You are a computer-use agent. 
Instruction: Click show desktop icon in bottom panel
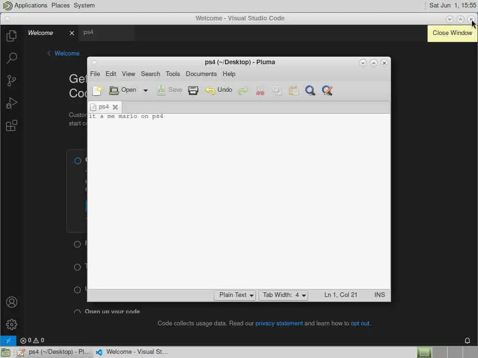click(6, 352)
